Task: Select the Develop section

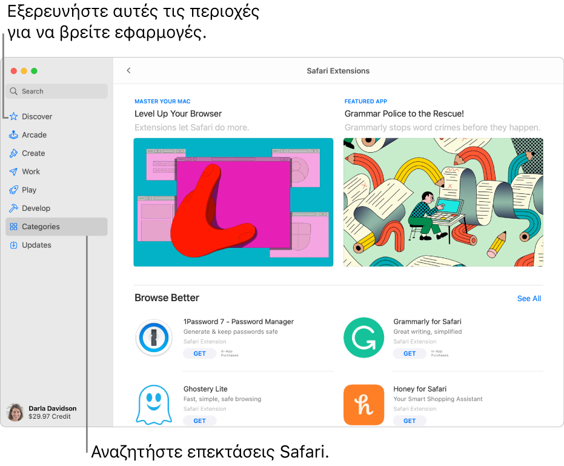Action: (56, 208)
